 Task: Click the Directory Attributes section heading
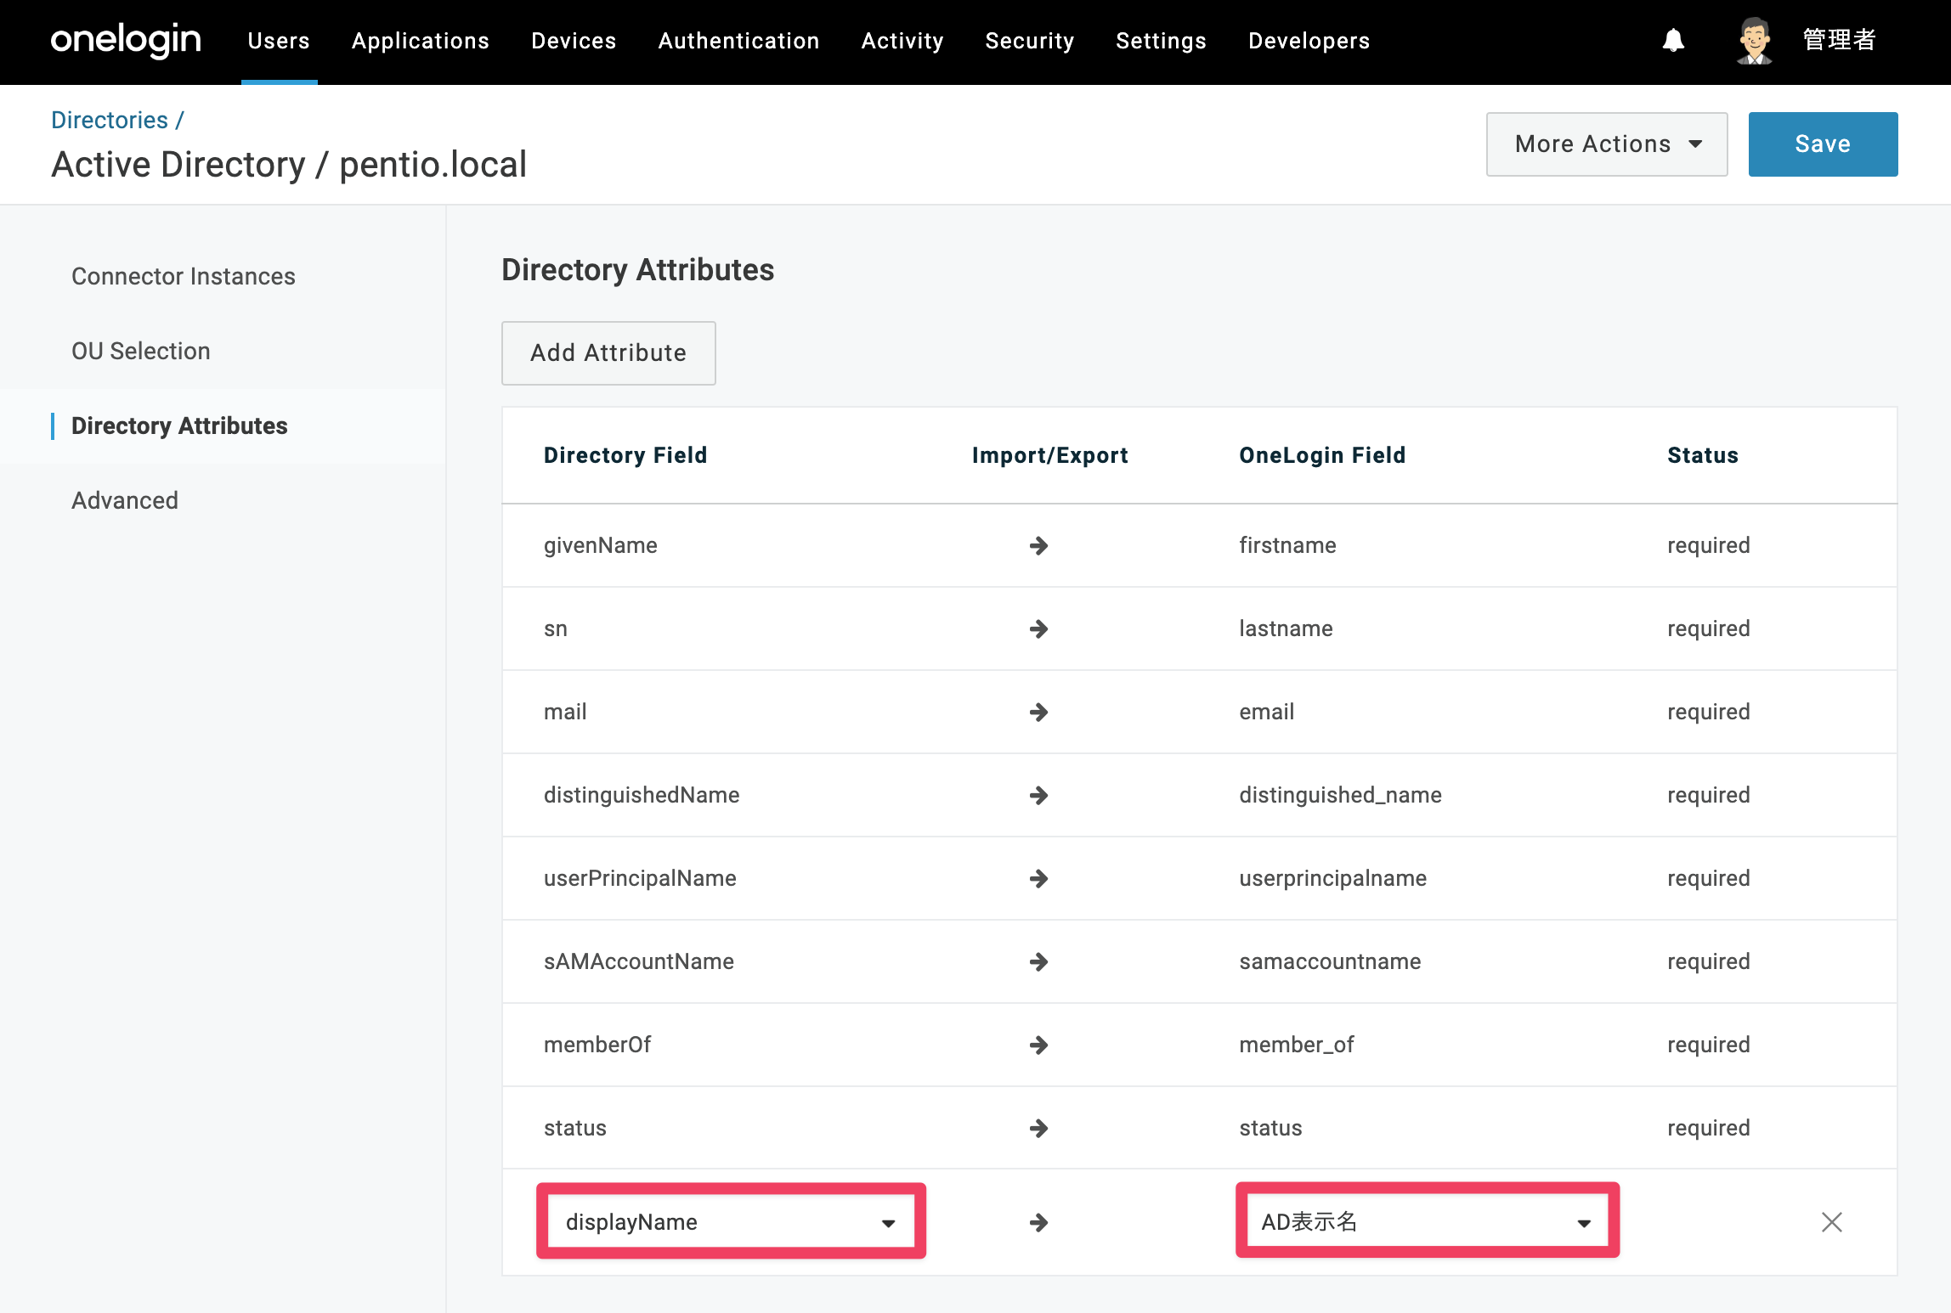[x=637, y=270]
